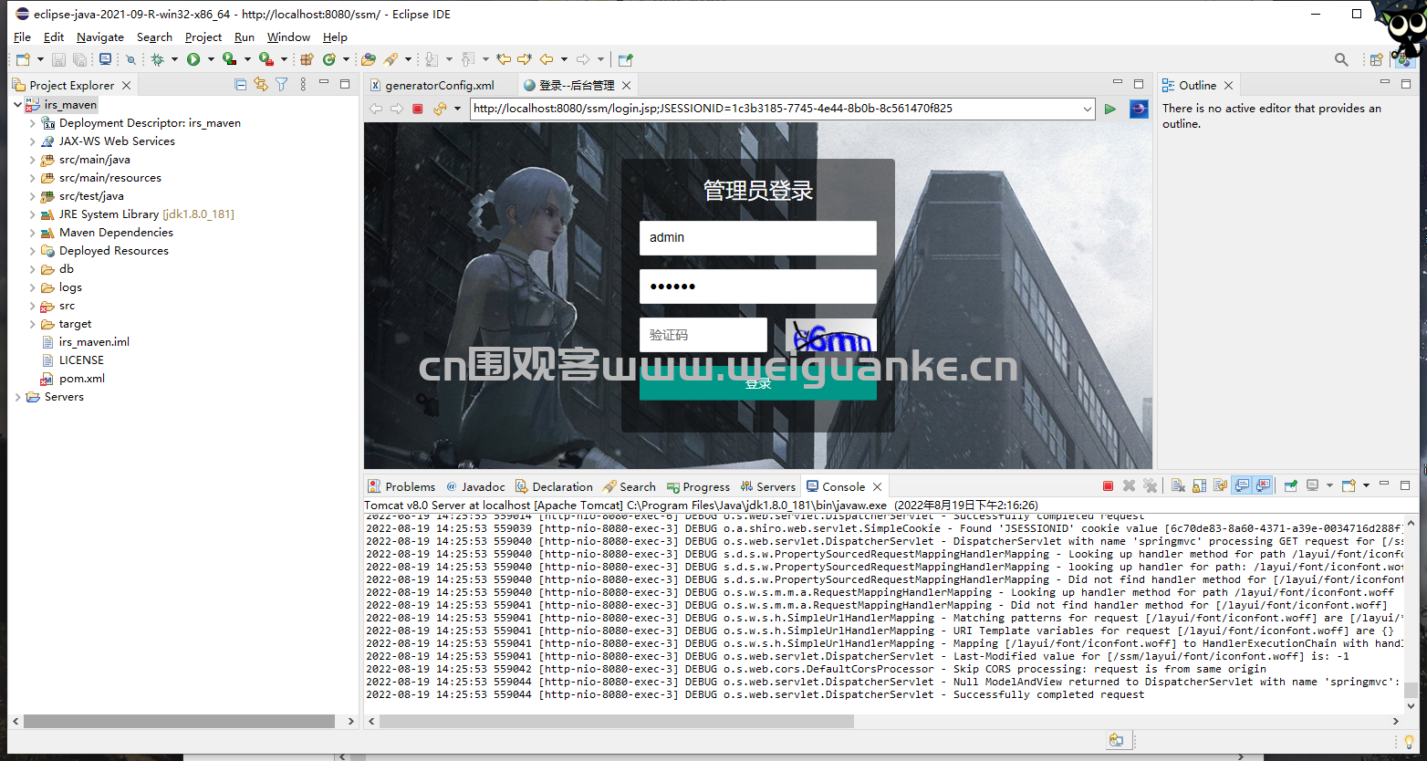Click the Debug bug icon
This screenshot has height=761, width=1427.
[157, 59]
